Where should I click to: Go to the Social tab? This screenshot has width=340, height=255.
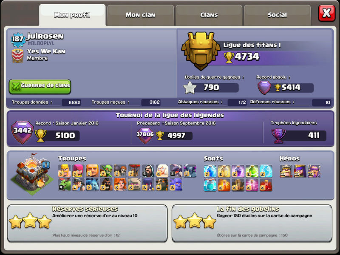(277, 15)
